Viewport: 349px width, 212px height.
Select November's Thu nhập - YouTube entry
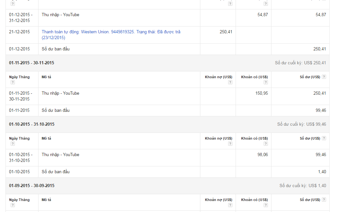[x=60, y=93]
